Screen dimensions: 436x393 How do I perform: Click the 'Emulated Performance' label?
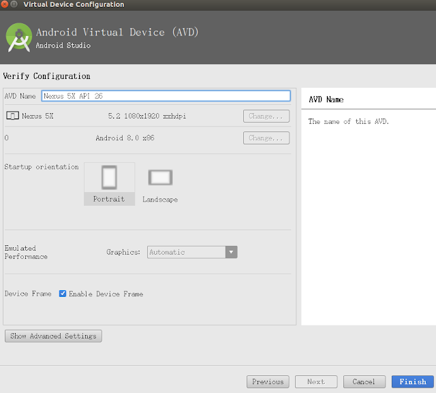[26, 252]
